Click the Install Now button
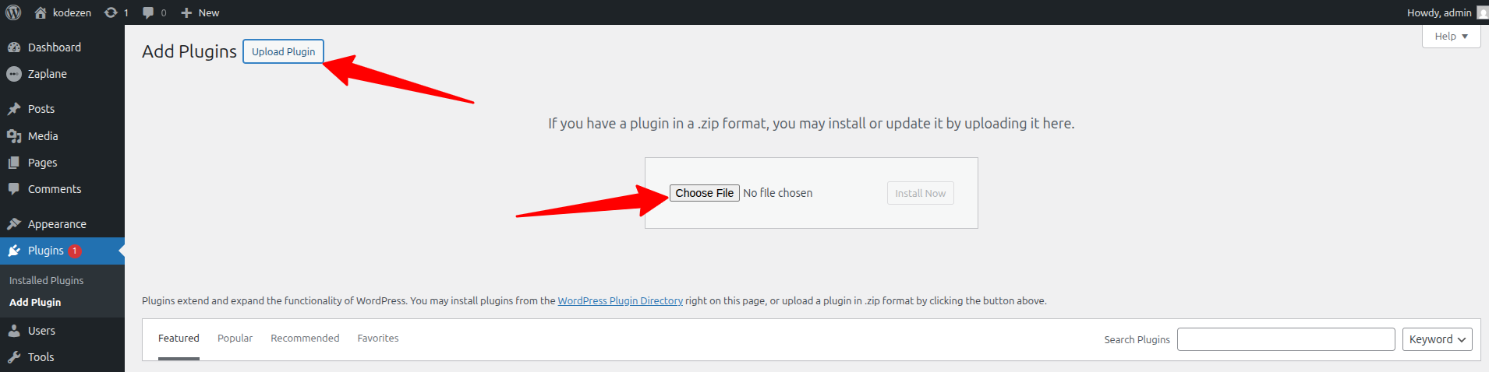The image size is (1489, 372). 920,193
